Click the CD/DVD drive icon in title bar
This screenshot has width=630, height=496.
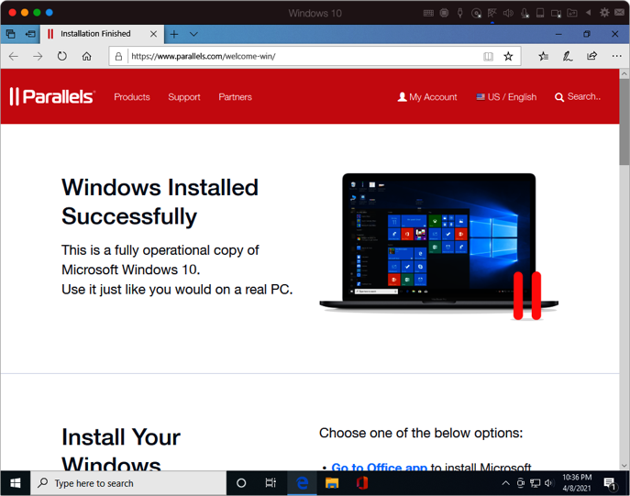pyautogui.click(x=476, y=13)
